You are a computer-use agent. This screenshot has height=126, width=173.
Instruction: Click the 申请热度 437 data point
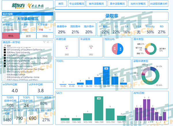coord(67,48)
